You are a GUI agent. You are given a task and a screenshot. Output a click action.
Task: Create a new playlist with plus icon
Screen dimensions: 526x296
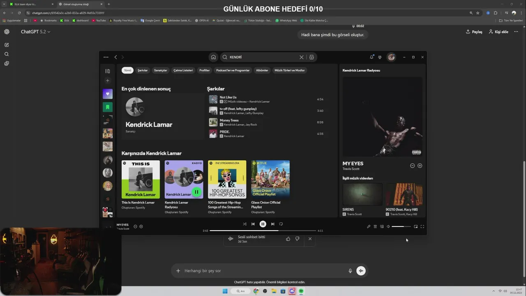click(x=107, y=81)
